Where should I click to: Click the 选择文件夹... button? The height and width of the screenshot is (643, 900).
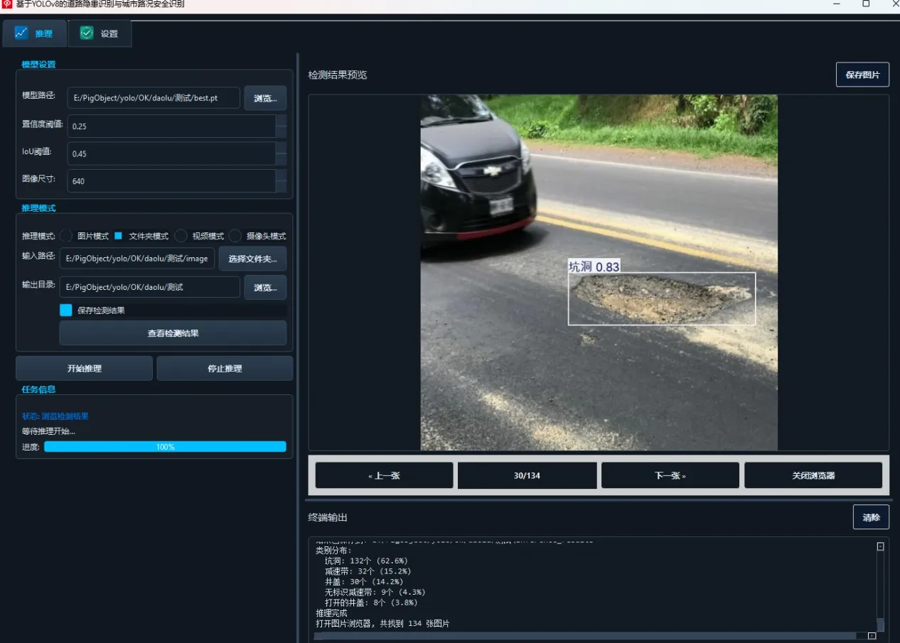[252, 259]
